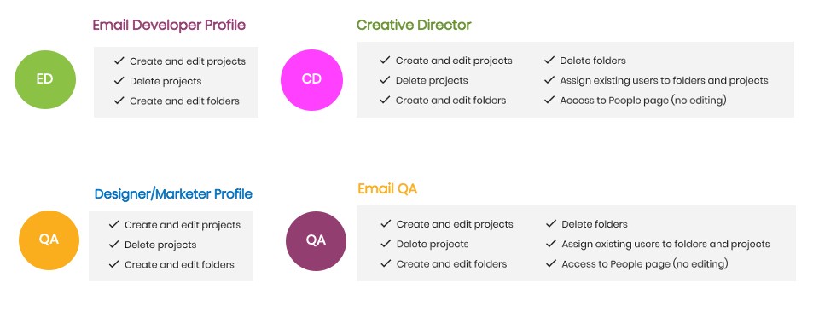Image resolution: width=819 pixels, height=329 pixels.
Task: Click Creative Director's Assign existing users item
Action: 664,80
